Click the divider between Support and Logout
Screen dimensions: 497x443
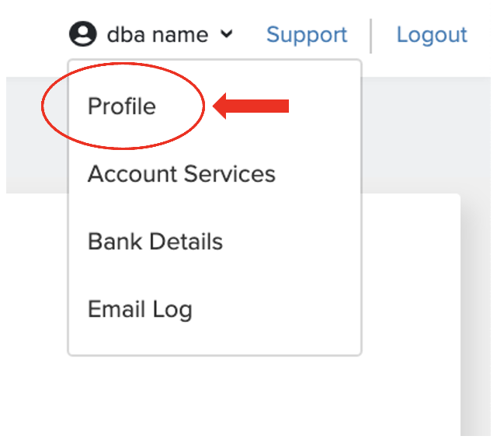[x=370, y=36]
